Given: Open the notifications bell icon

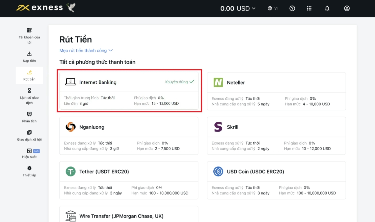Looking at the screenshot, I should (327, 8).
